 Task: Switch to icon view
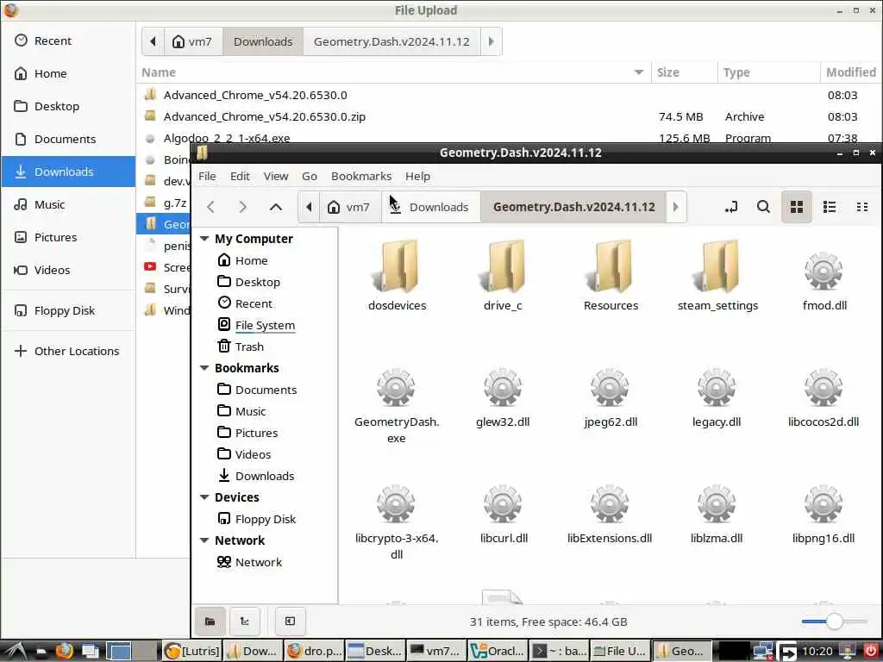pos(796,207)
